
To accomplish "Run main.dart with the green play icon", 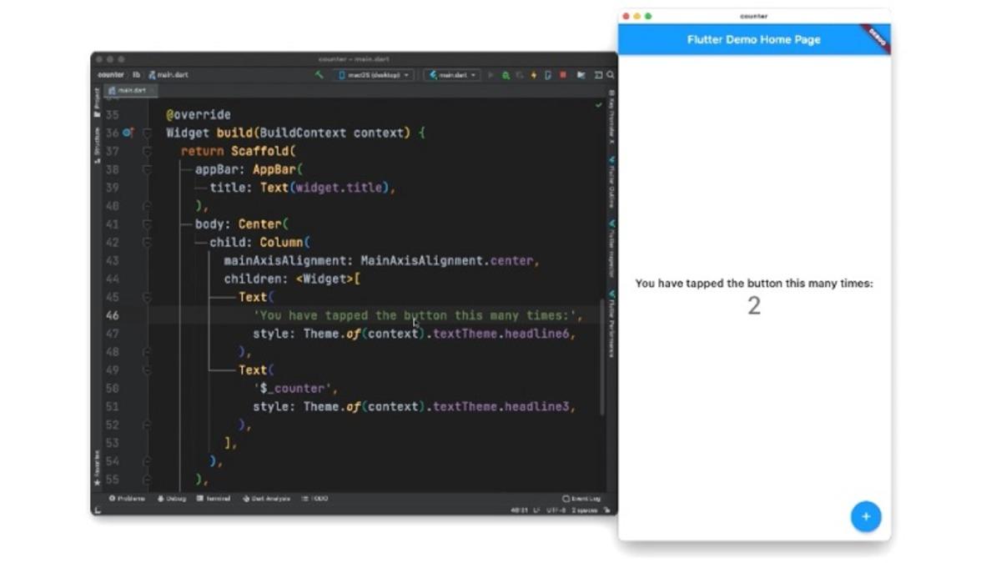I will coord(491,74).
